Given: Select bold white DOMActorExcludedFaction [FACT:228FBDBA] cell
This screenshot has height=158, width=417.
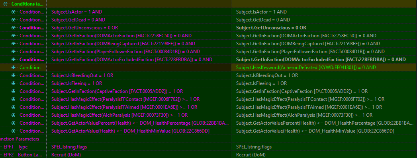Looking at the screenshot, I should pyautogui.click(x=321, y=60).
